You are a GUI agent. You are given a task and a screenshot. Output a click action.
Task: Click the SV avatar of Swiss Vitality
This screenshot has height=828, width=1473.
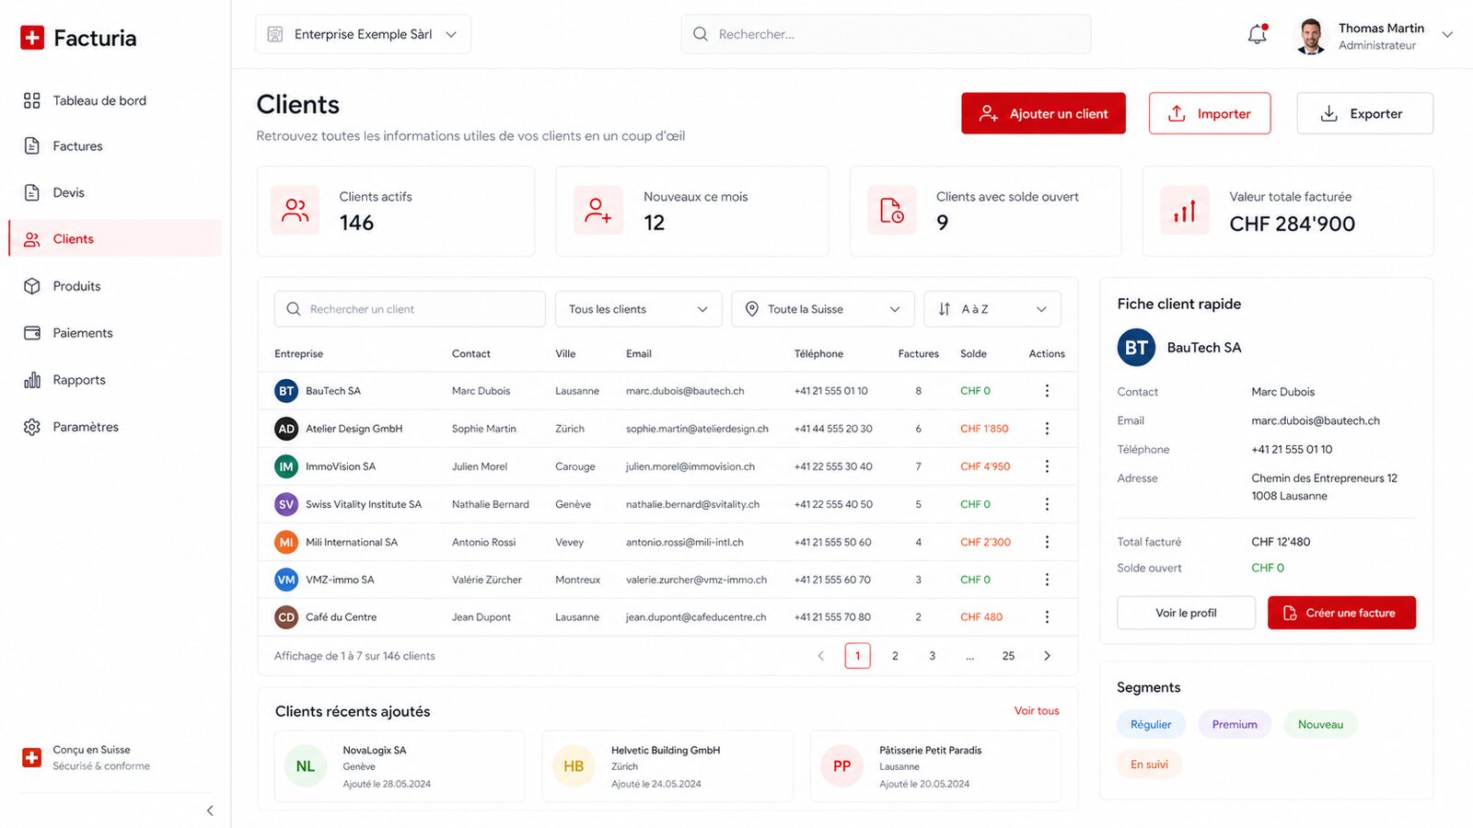point(286,504)
